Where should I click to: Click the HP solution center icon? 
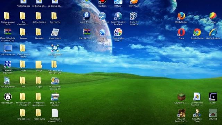pos(55,48)
